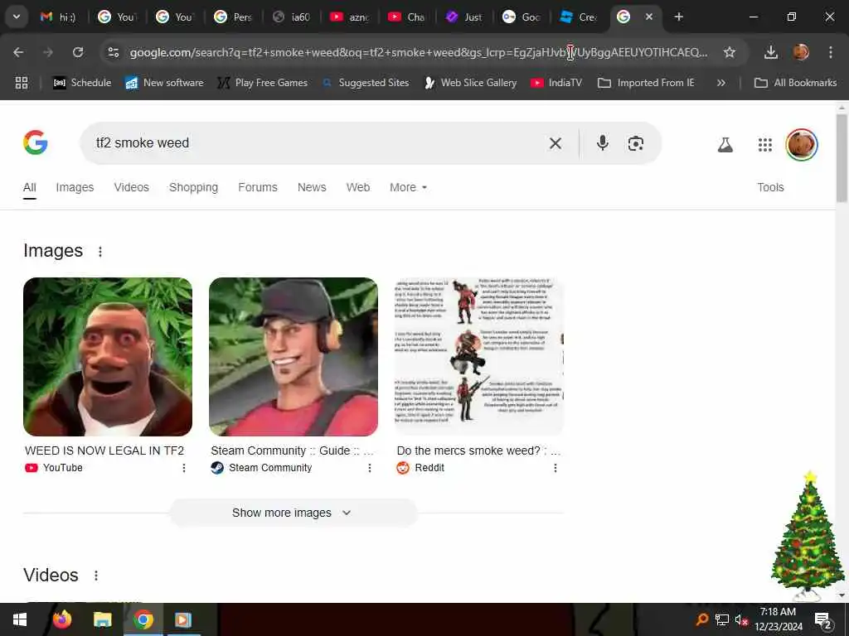Image resolution: width=849 pixels, height=636 pixels.
Task: Open Google account avatar
Action: tap(802, 144)
